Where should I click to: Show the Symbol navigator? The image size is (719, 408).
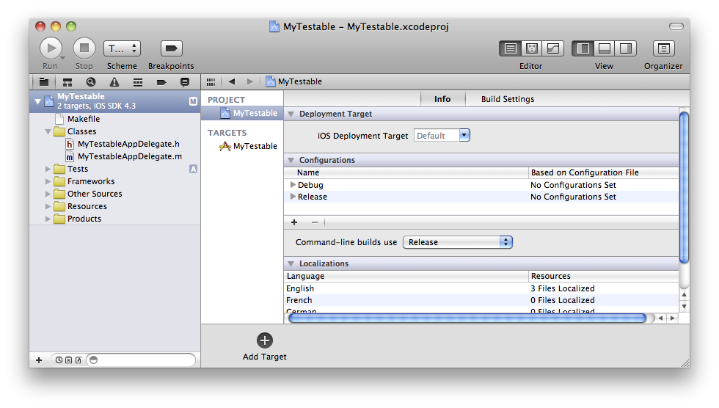pos(67,82)
